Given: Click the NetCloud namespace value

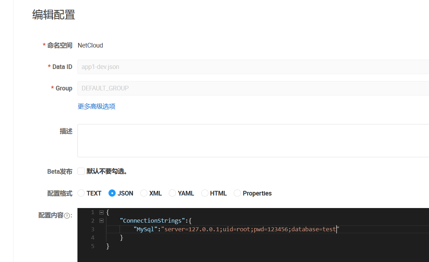Looking at the screenshot, I should (x=90, y=45).
